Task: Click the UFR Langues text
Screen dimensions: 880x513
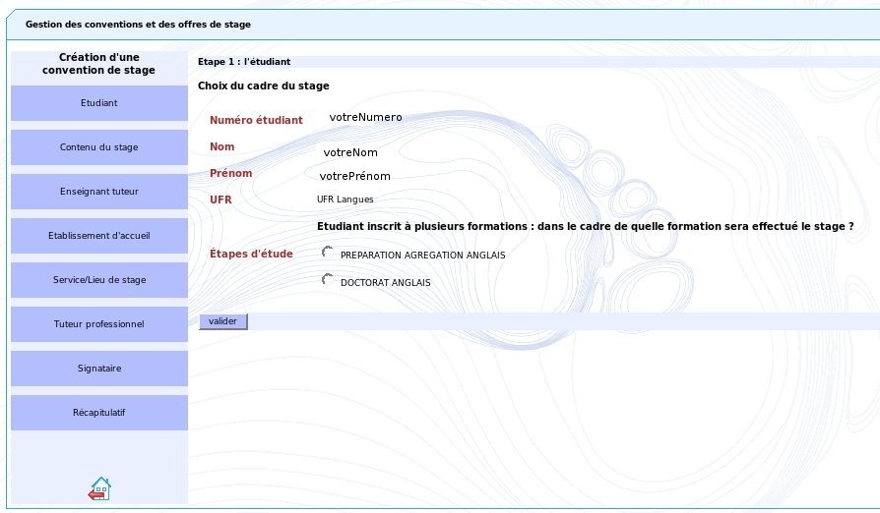Action: pyautogui.click(x=346, y=199)
